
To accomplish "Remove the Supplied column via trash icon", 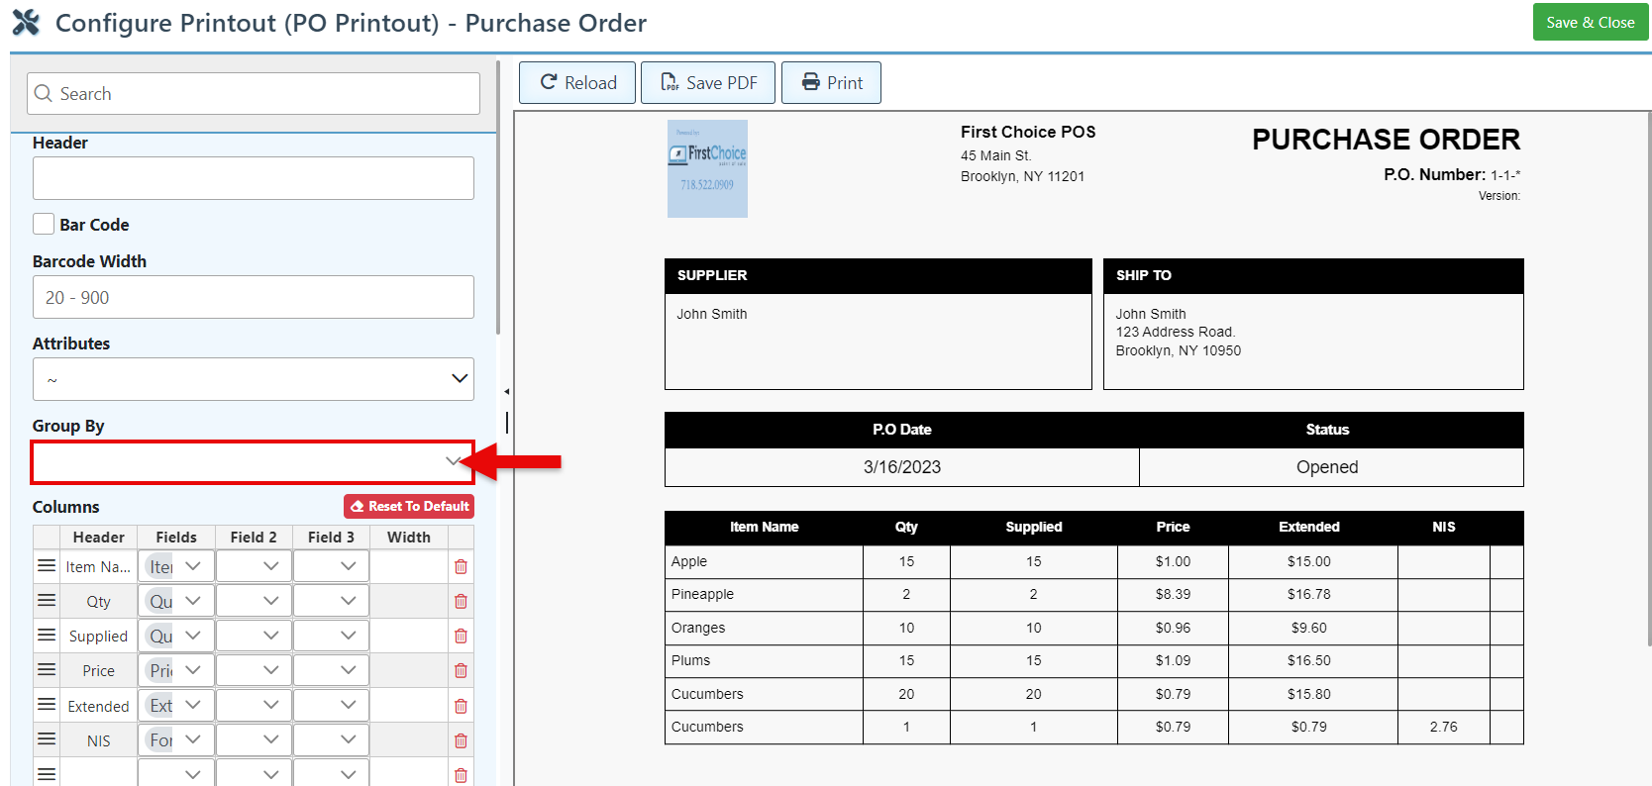I will pyautogui.click(x=461, y=637).
